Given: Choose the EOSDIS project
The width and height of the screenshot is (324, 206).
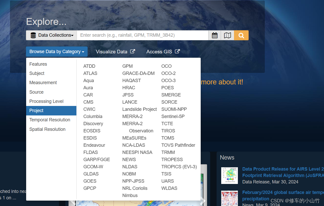Looking at the screenshot, I should point(92,131).
